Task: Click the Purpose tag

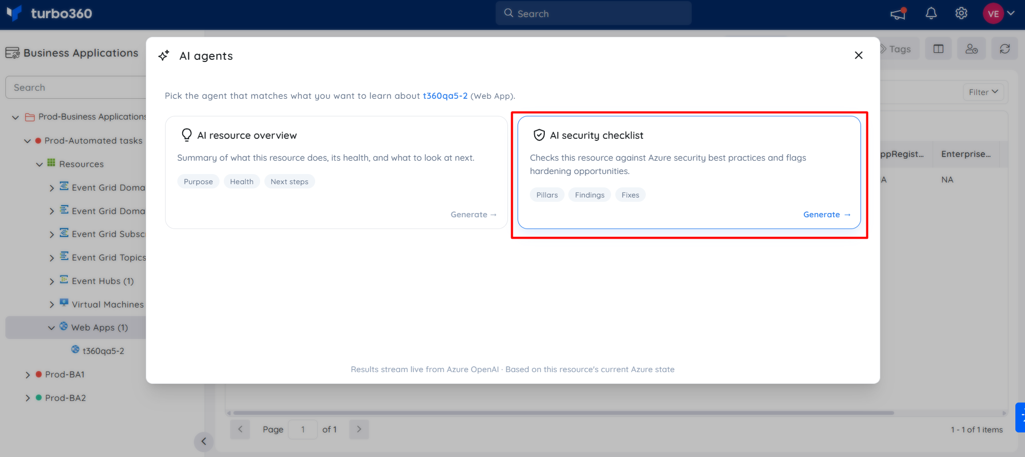Action: (x=198, y=182)
